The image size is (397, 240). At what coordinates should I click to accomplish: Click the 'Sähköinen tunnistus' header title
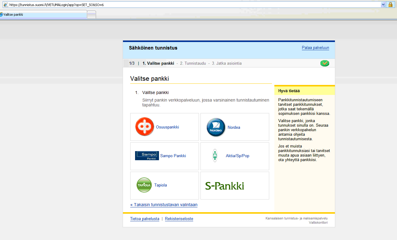click(x=153, y=48)
